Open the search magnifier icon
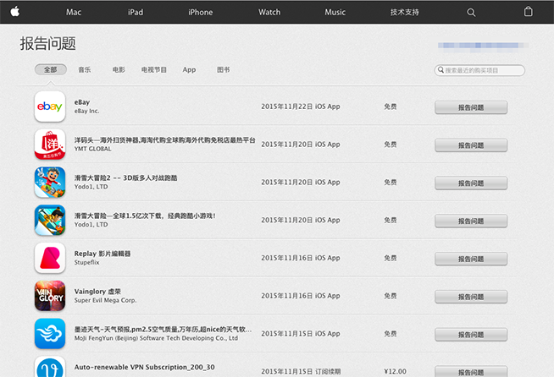This screenshot has width=554, height=377. (x=472, y=13)
